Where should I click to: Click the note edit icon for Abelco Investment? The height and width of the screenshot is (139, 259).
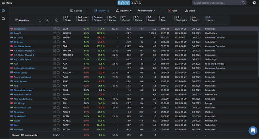[54, 90]
